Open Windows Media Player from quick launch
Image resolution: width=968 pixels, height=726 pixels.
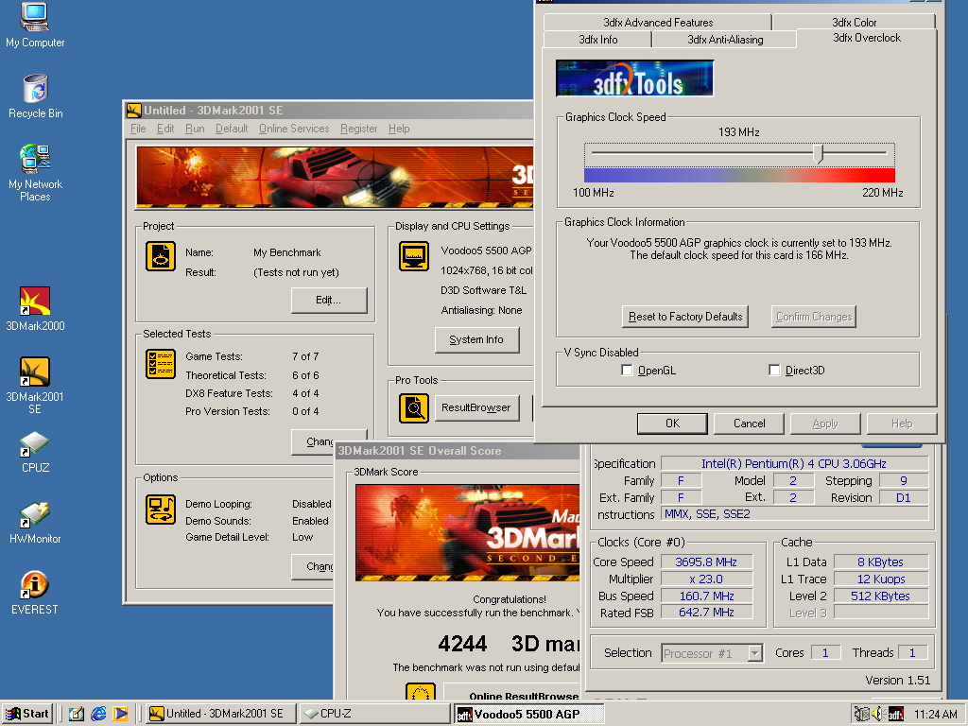(120, 714)
